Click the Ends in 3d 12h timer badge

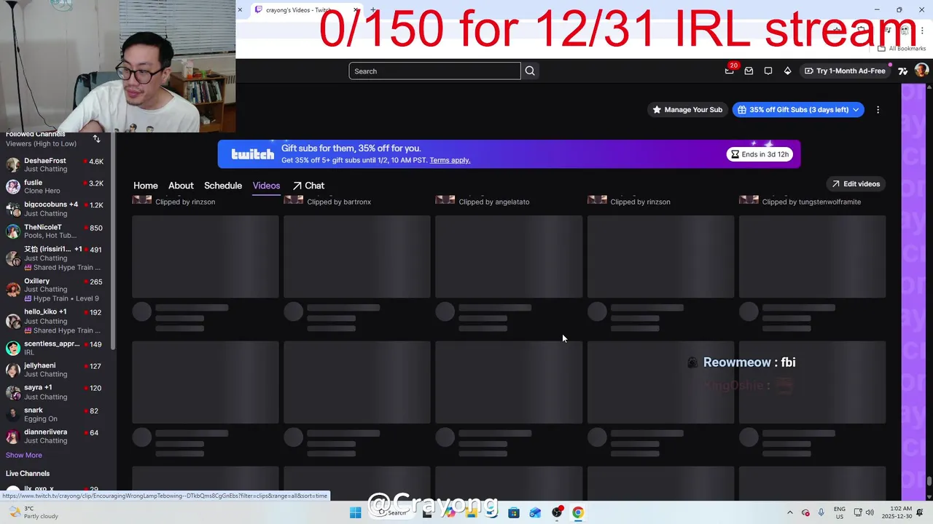(760, 154)
